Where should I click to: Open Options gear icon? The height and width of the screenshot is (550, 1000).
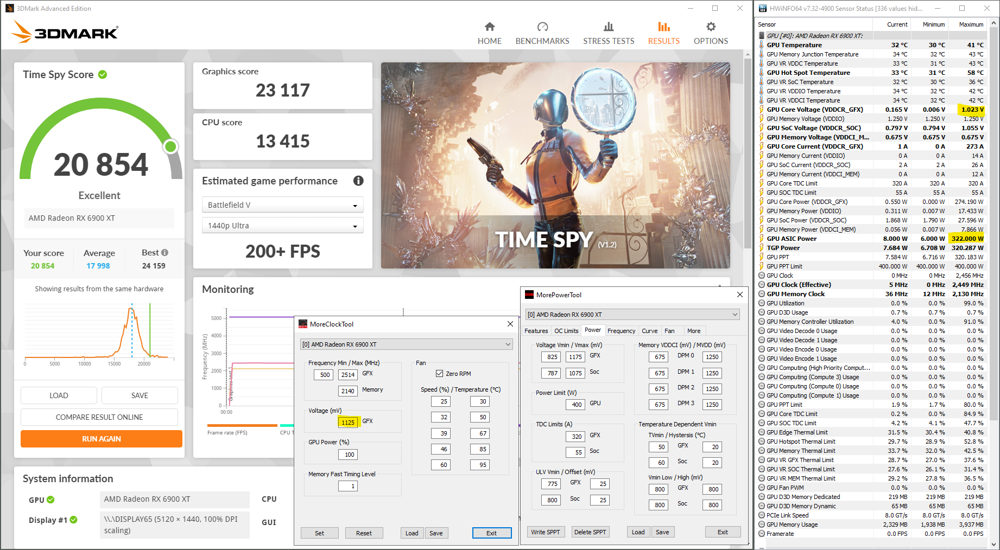(x=711, y=27)
